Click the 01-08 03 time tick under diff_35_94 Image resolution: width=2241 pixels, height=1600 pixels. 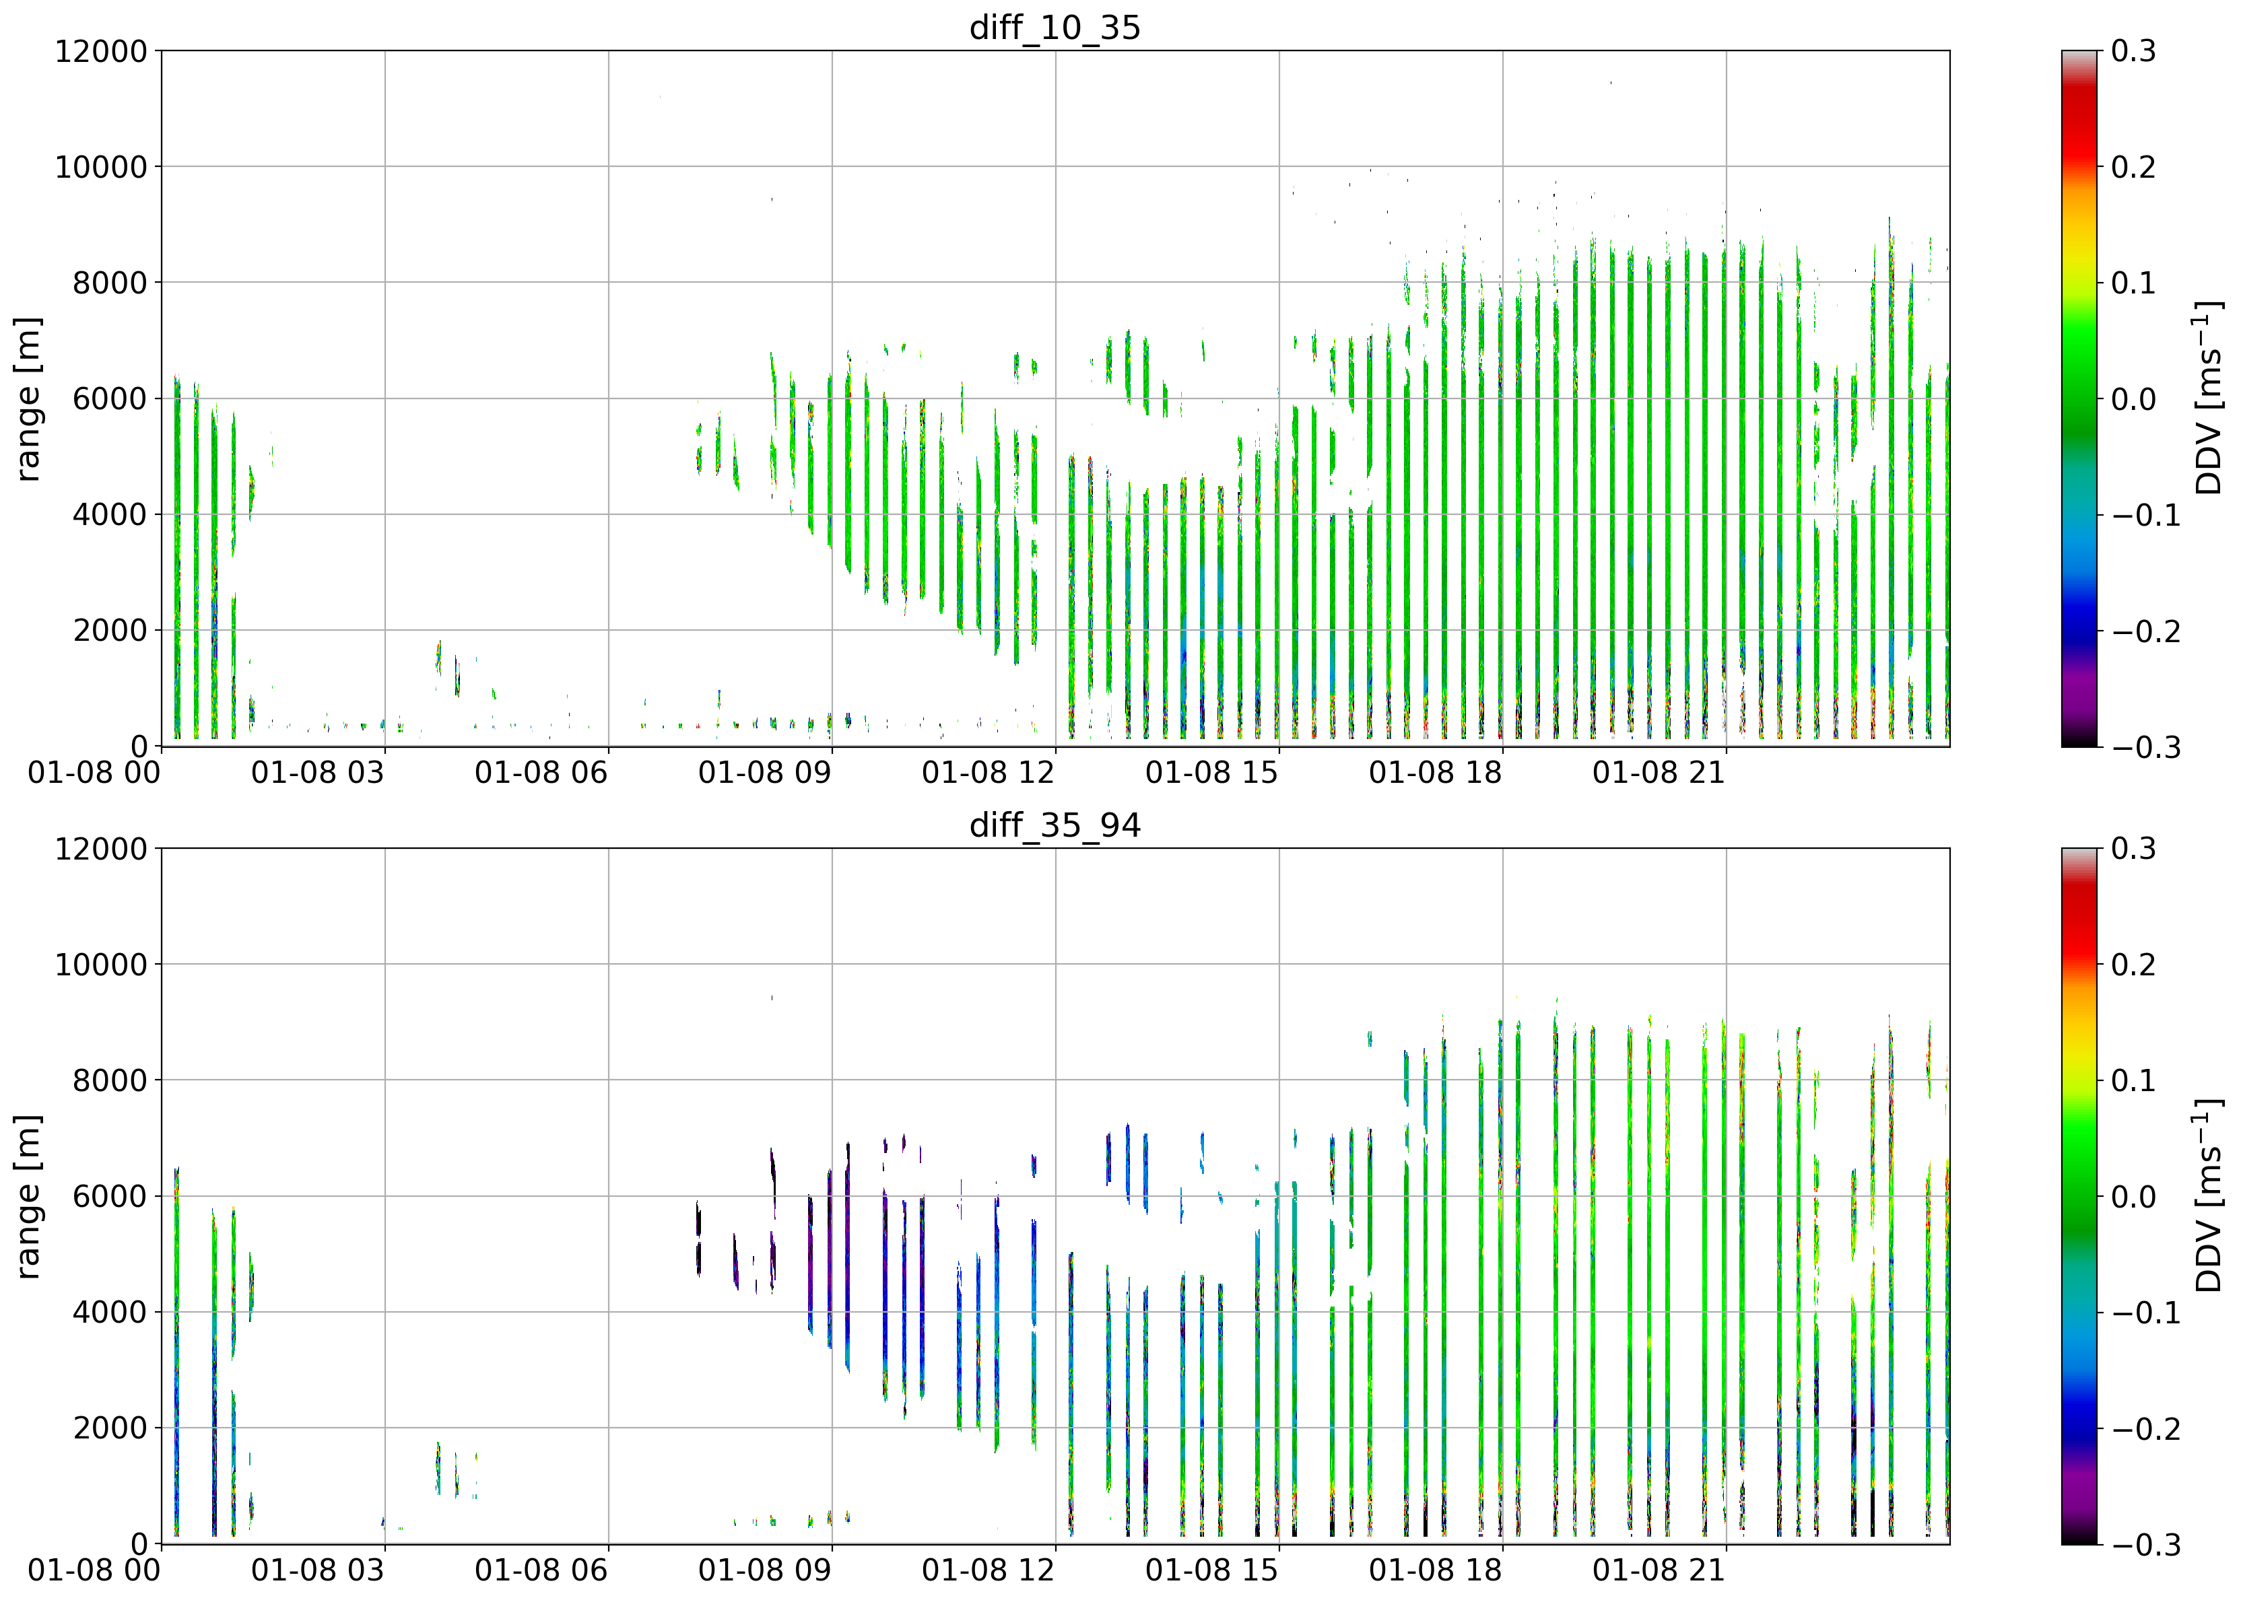point(317,1570)
